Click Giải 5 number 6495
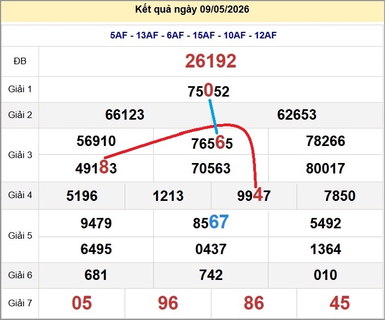Viewport: 385px width, 320px height. point(96,249)
